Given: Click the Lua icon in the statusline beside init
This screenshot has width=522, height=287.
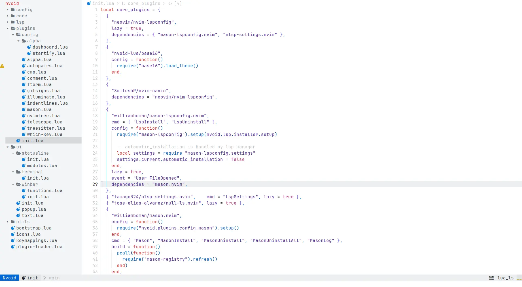Looking at the screenshot, I should (x=24, y=278).
